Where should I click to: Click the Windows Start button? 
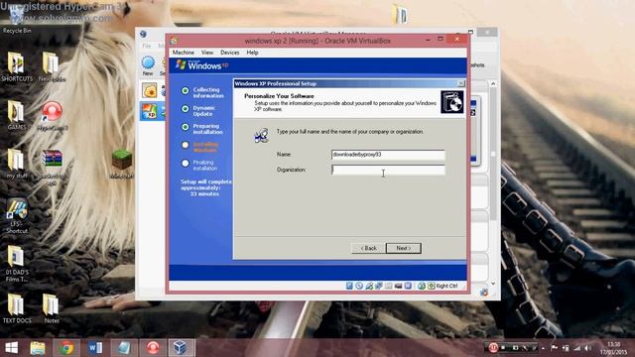(x=11, y=348)
